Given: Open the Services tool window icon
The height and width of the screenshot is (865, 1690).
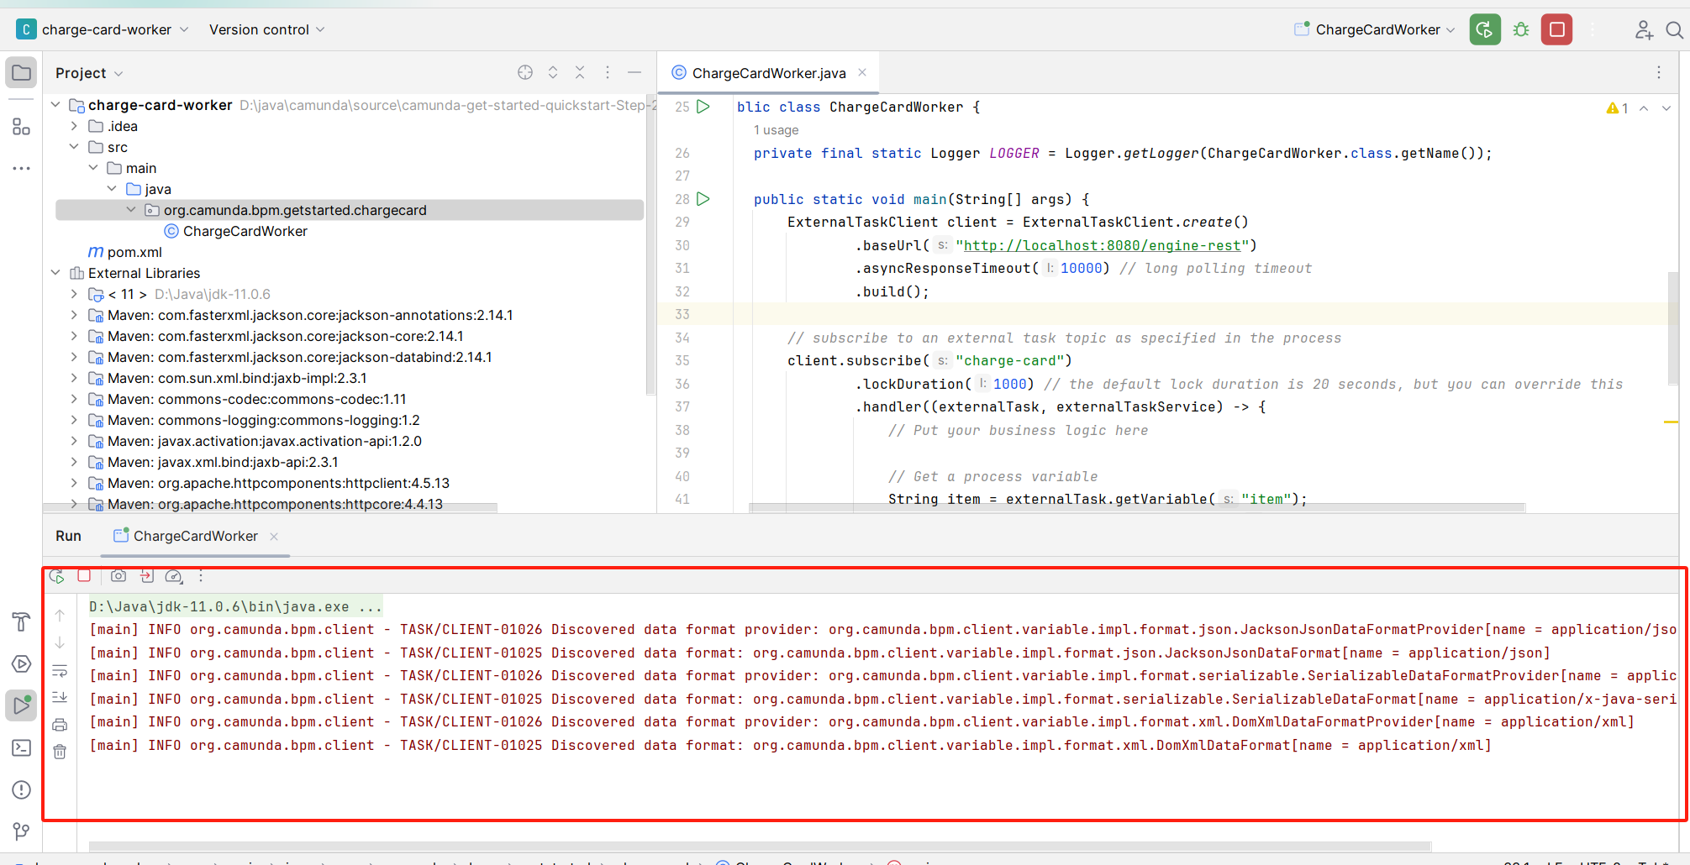Looking at the screenshot, I should (21, 663).
